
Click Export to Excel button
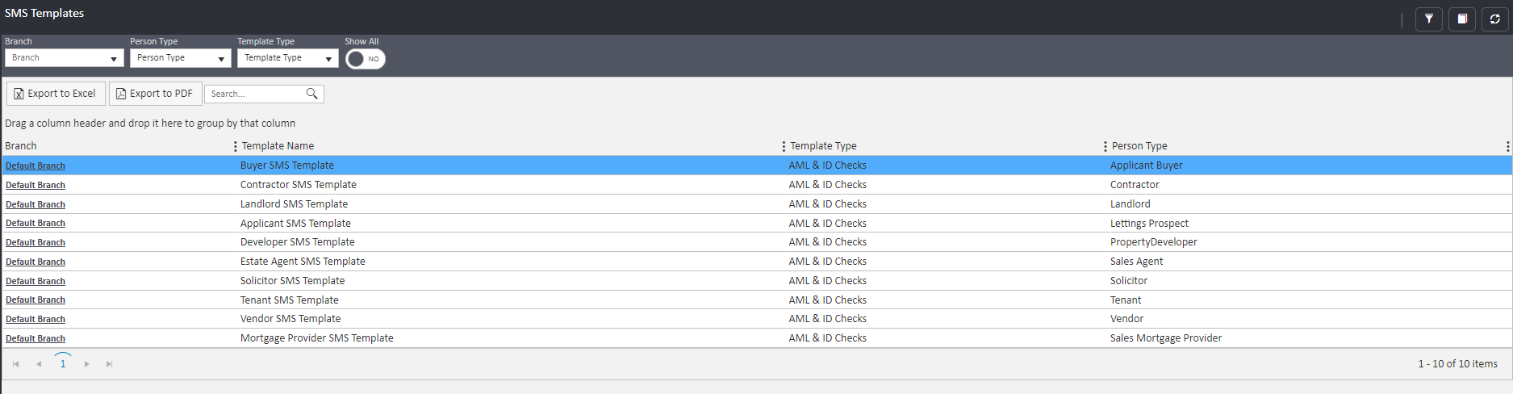56,94
